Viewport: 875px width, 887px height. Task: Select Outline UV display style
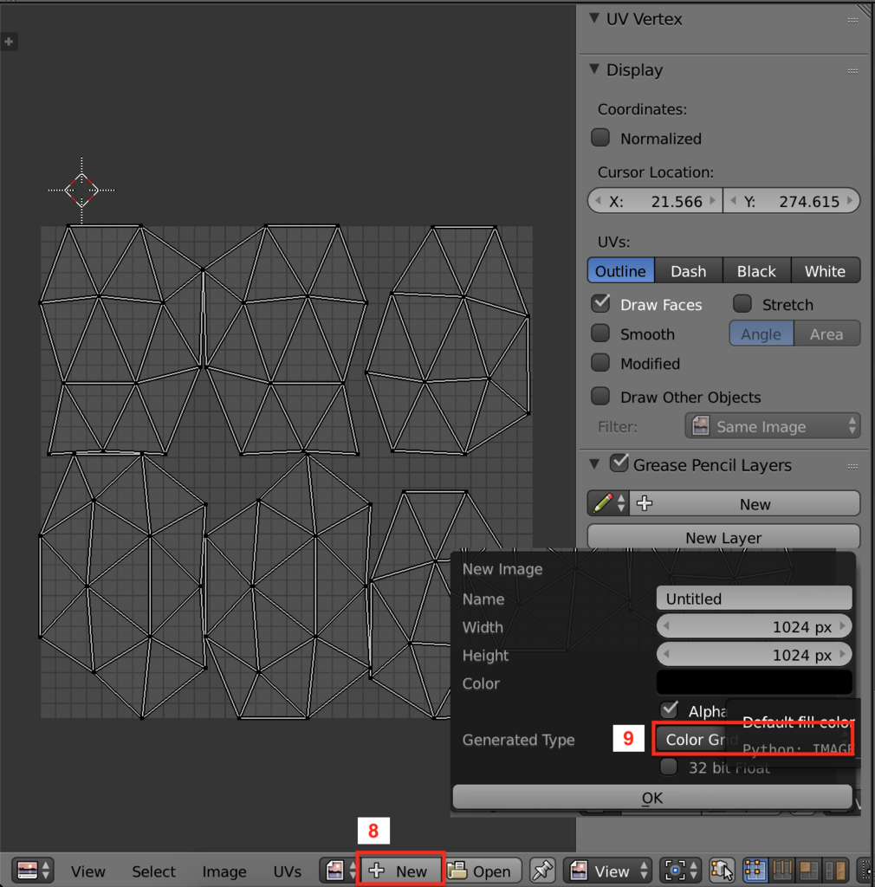(621, 270)
